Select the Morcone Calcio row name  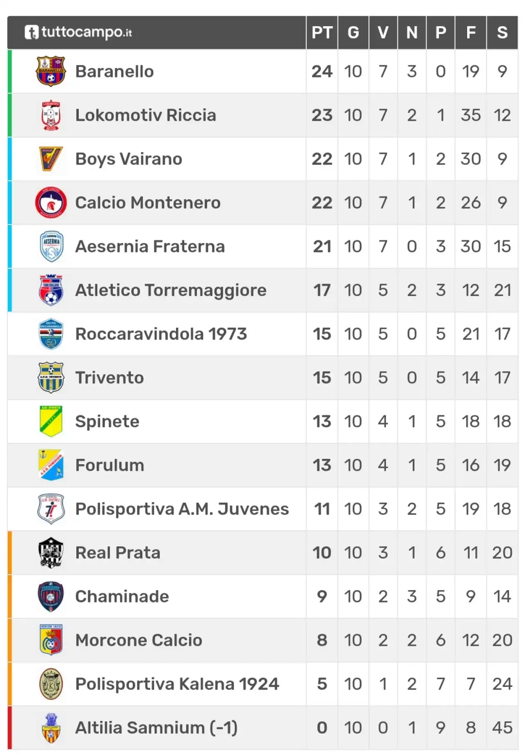(x=139, y=640)
